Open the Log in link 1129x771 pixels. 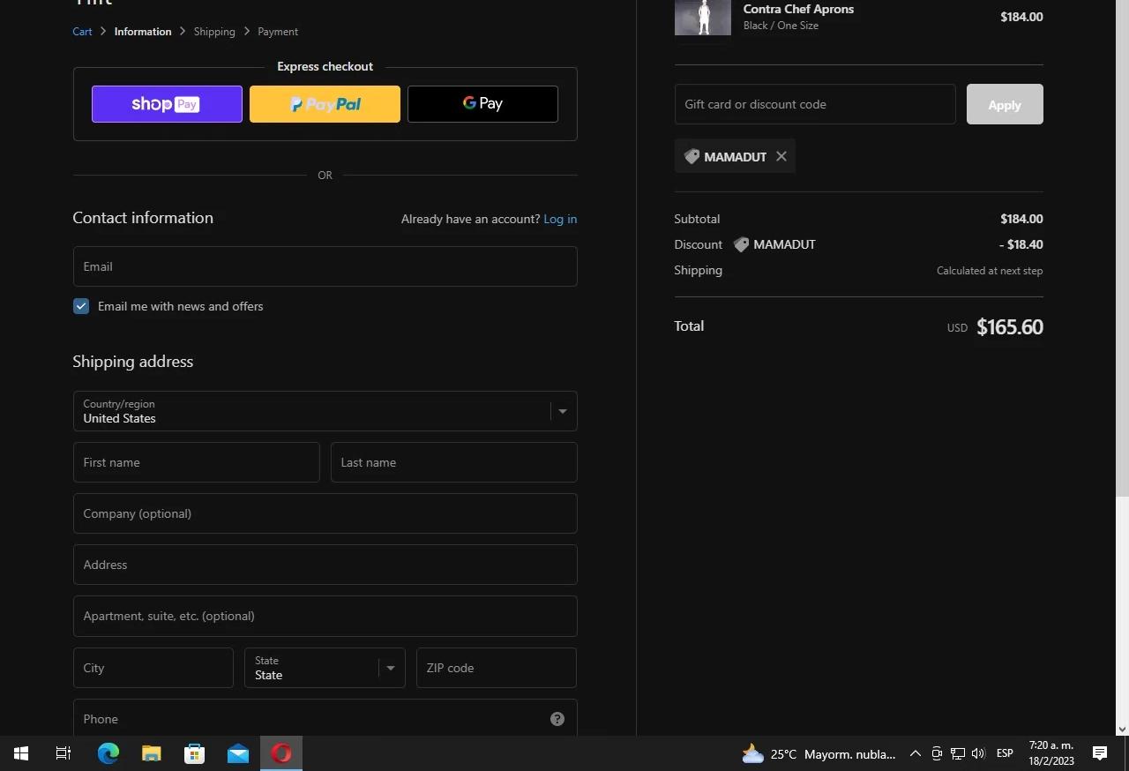tap(560, 219)
